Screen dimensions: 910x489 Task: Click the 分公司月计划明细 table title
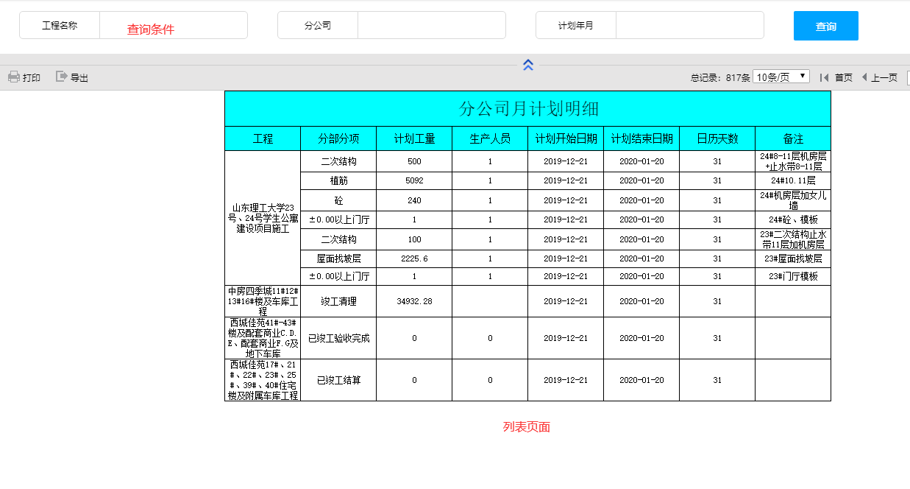click(528, 109)
